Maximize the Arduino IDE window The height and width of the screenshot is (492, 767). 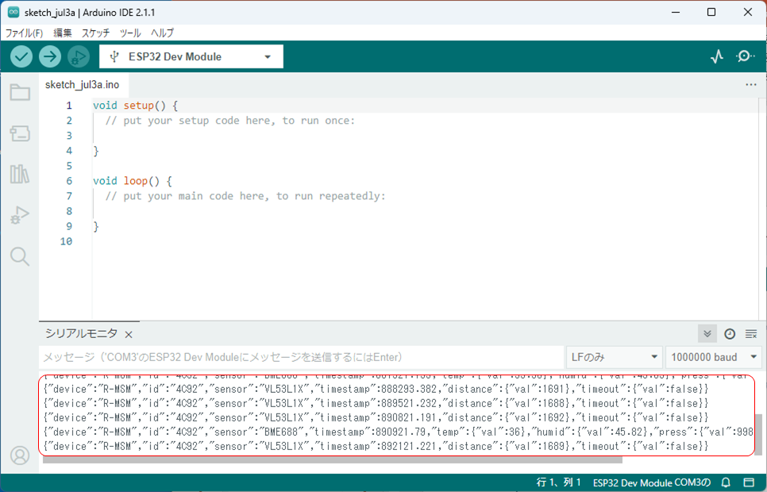click(x=711, y=12)
